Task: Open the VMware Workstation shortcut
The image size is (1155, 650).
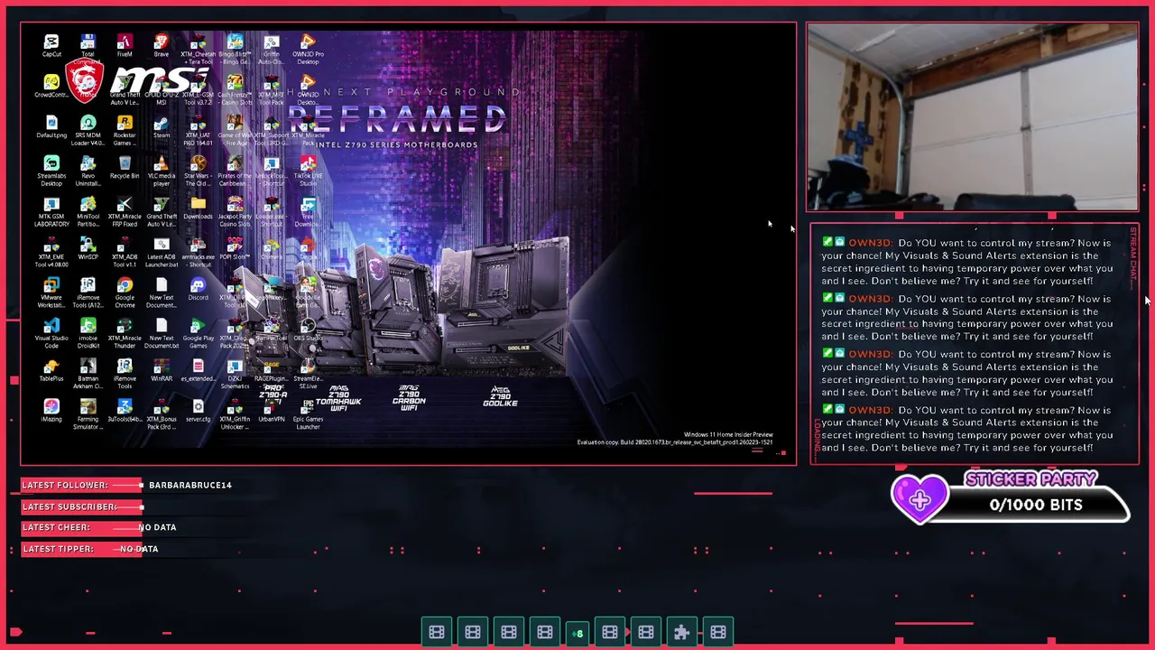Action: [51, 293]
